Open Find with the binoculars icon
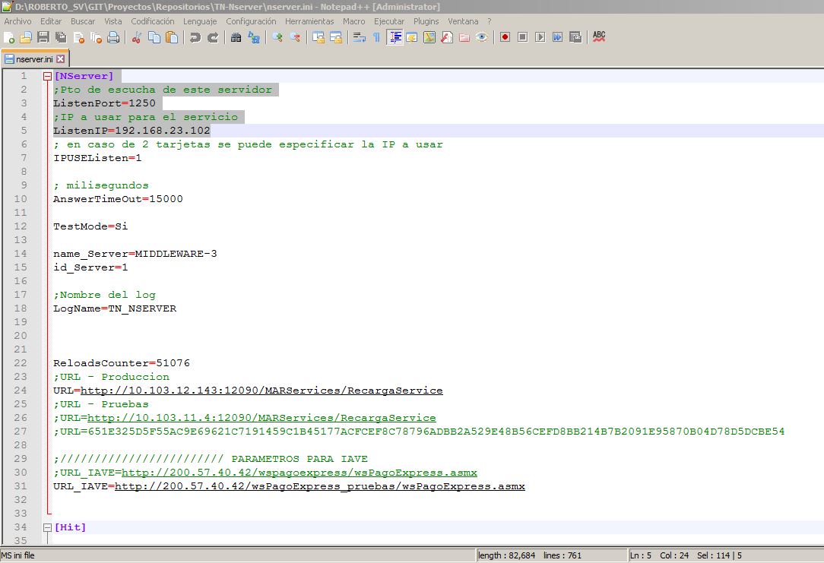The height and width of the screenshot is (563, 824). [236, 37]
